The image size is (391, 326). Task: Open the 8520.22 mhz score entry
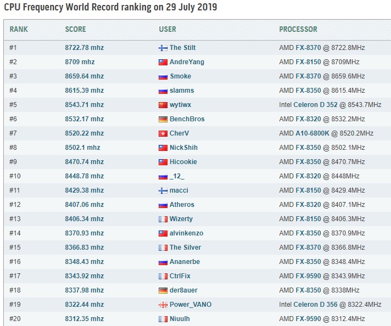[x=84, y=133]
